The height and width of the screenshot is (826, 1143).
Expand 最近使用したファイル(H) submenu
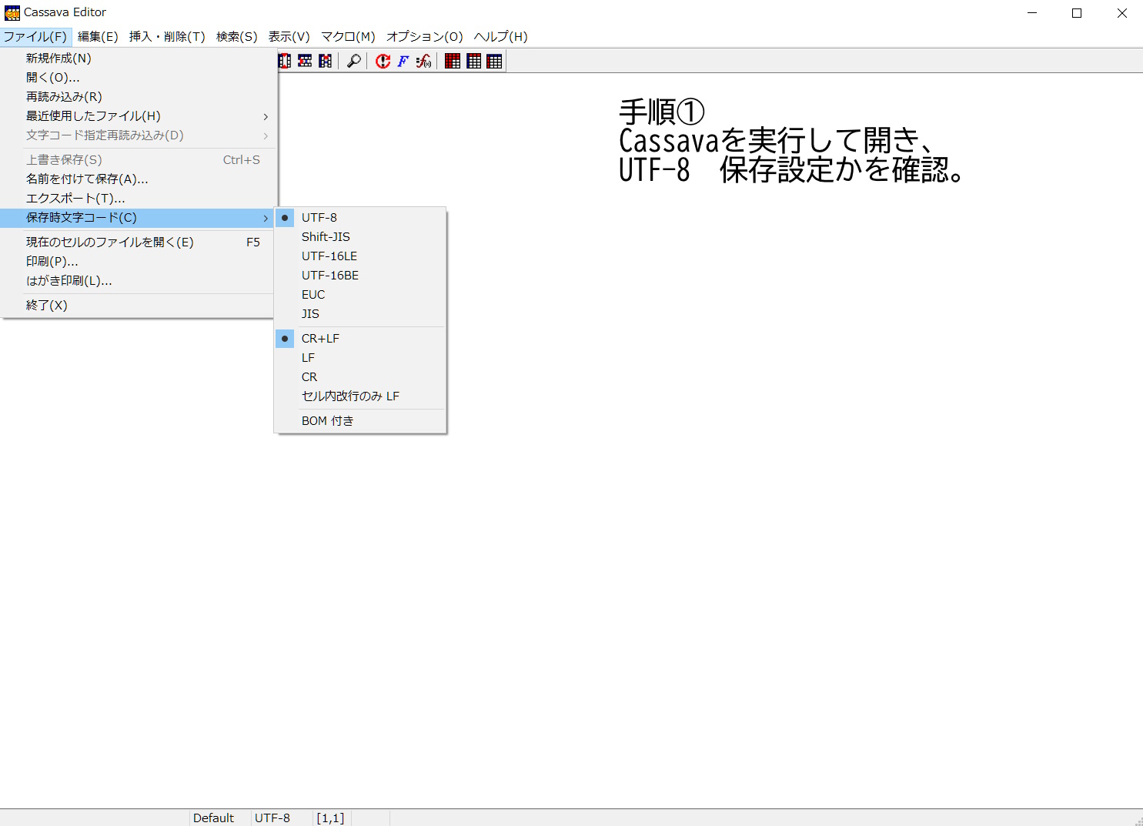click(138, 116)
